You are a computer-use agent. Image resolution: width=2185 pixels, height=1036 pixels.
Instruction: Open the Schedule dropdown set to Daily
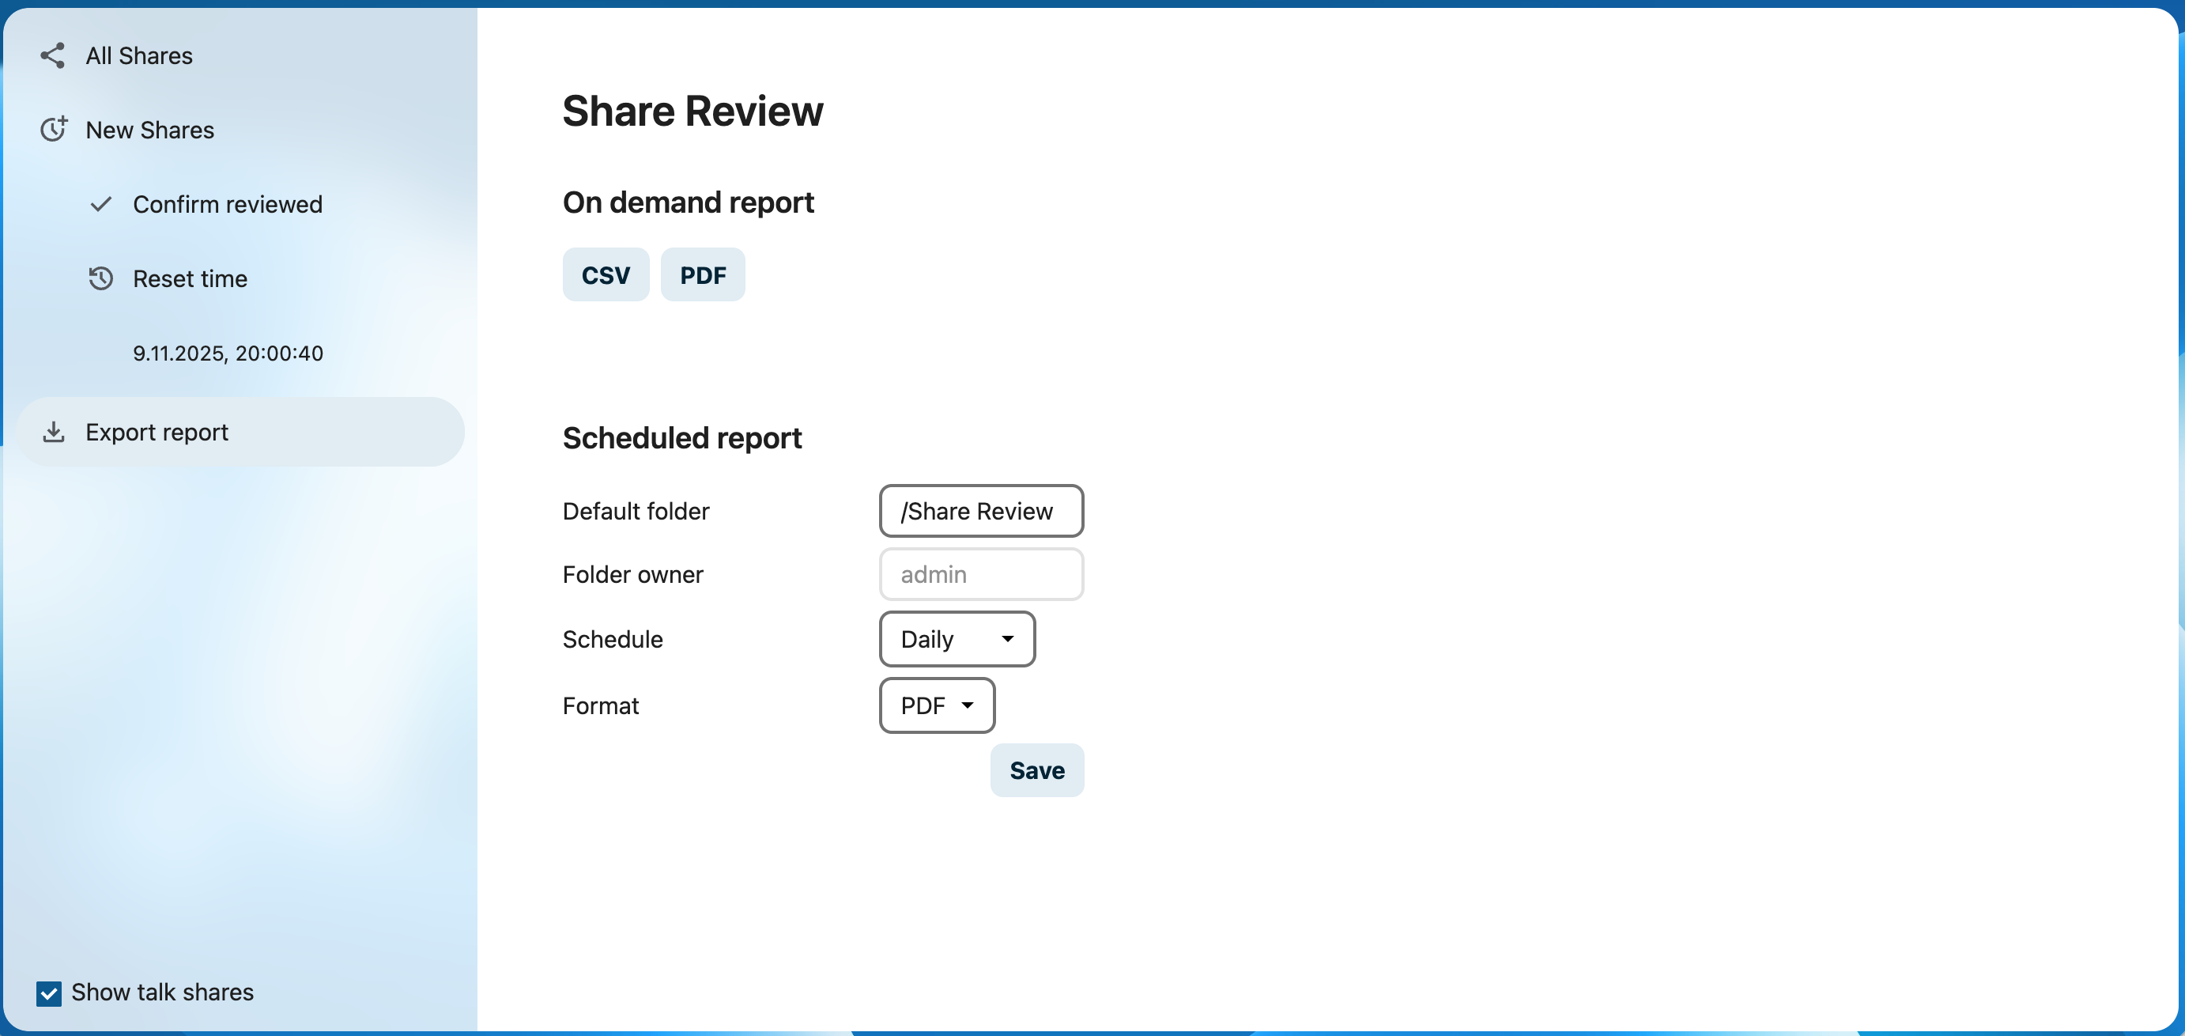pos(956,639)
